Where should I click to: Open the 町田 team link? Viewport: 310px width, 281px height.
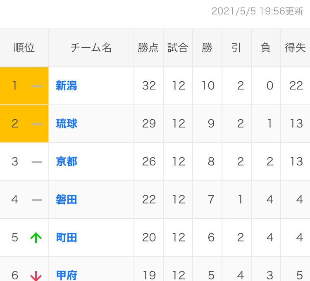(67, 237)
